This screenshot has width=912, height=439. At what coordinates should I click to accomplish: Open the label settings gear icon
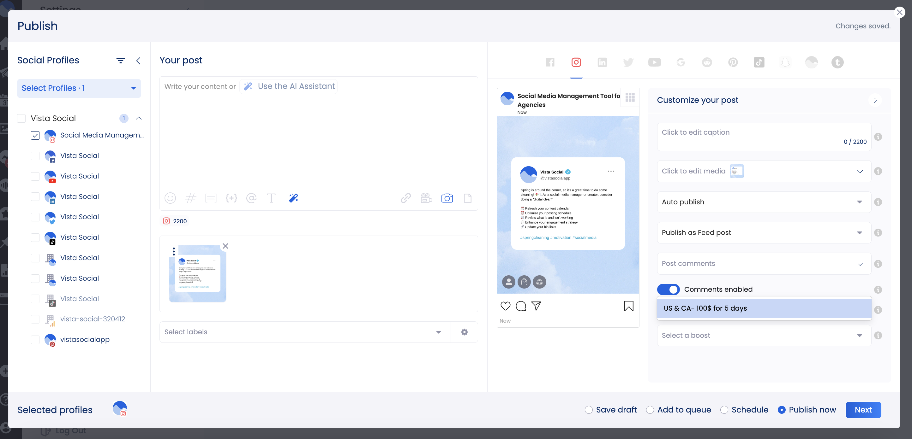pyautogui.click(x=464, y=332)
